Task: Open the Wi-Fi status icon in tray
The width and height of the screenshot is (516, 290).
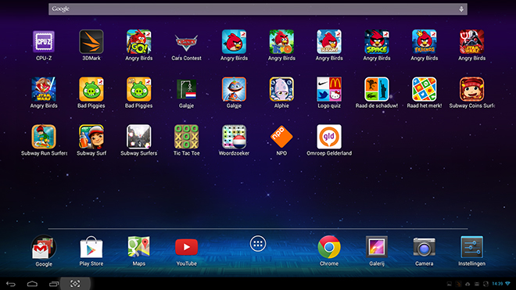Action: (x=507, y=284)
